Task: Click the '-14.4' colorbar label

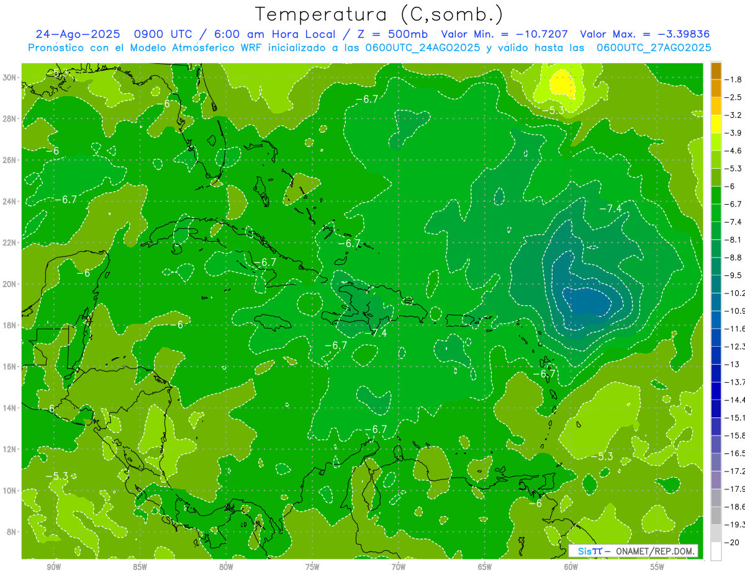Action: [734, 399]
